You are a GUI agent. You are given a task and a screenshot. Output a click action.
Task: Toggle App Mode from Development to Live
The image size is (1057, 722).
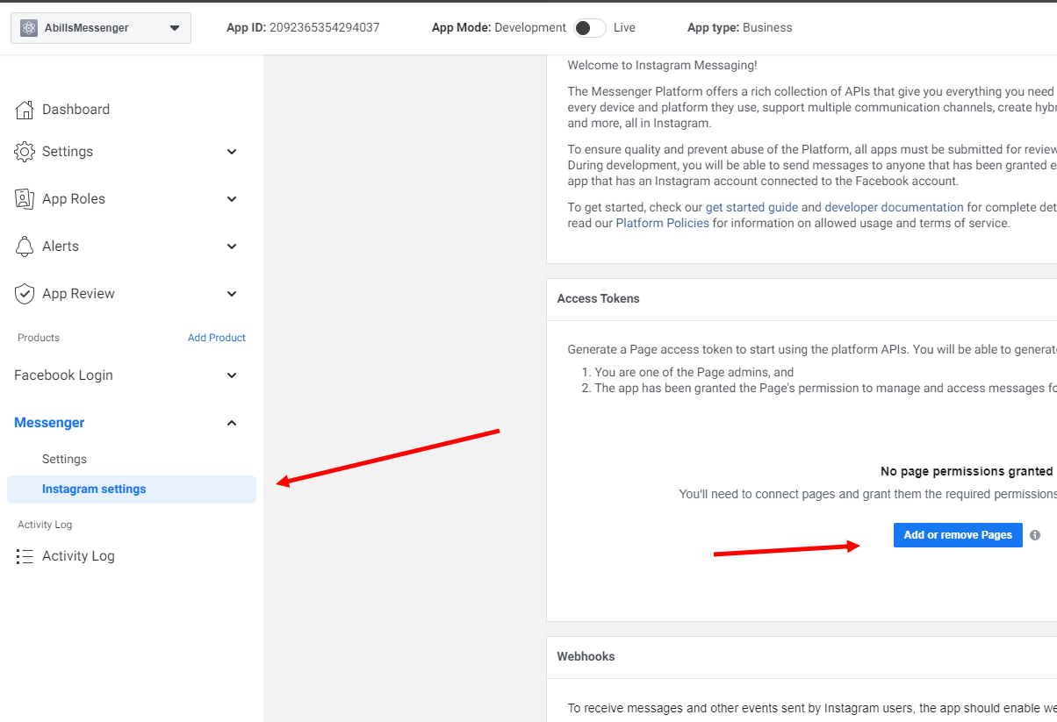tap(589, 28)
